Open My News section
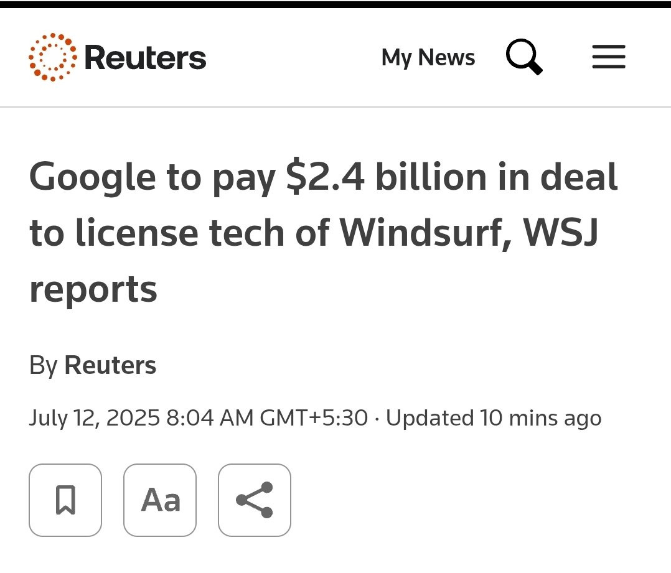 428,58
